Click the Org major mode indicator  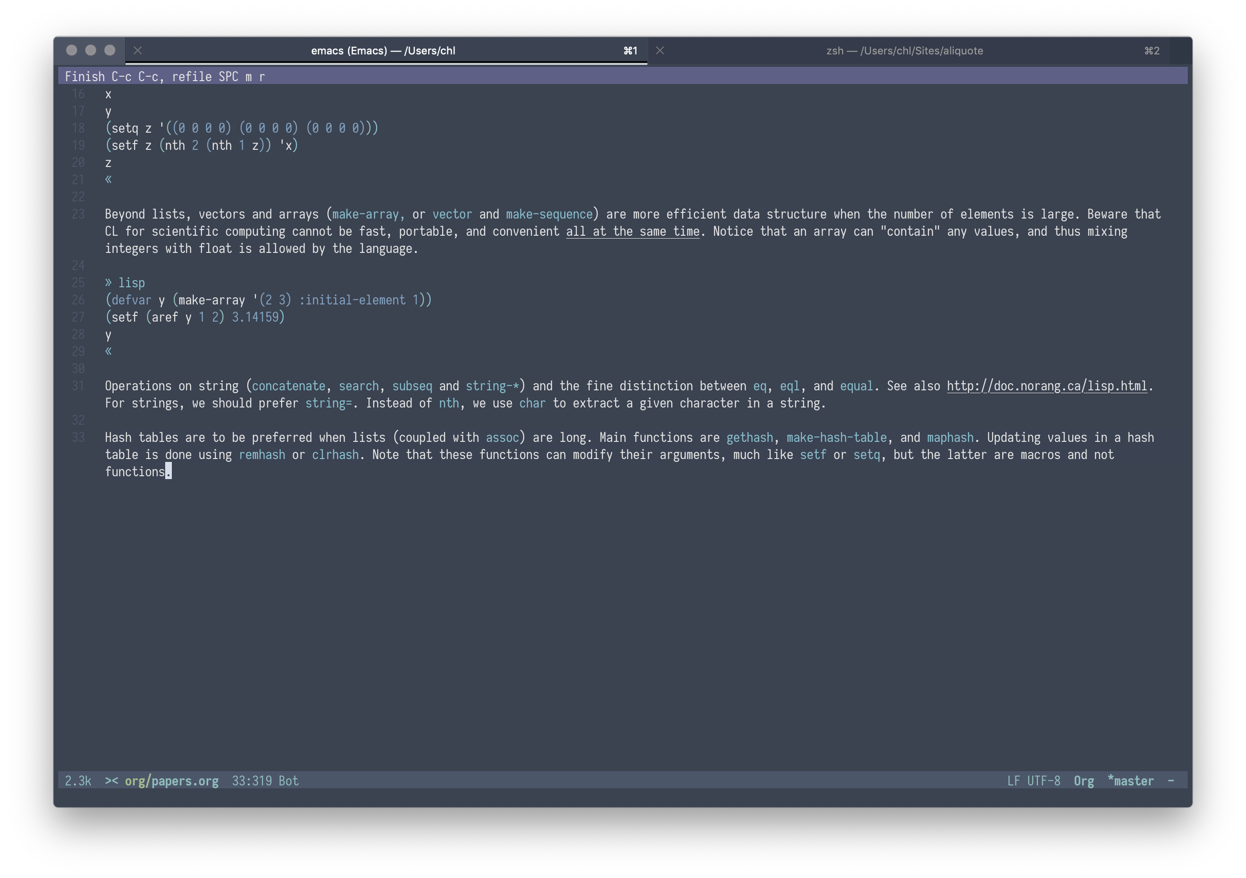[1083, 781]
